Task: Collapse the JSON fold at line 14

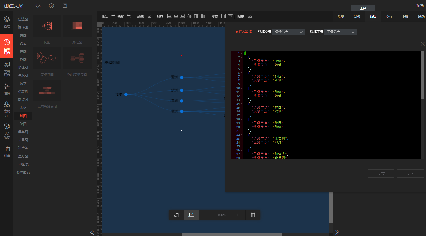Action: point(241,104)
